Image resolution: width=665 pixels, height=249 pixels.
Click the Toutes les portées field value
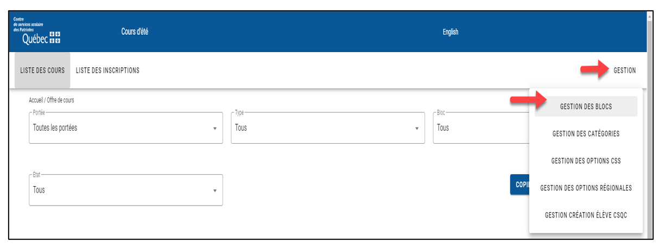pyautogui.click(x=55, y=128)
